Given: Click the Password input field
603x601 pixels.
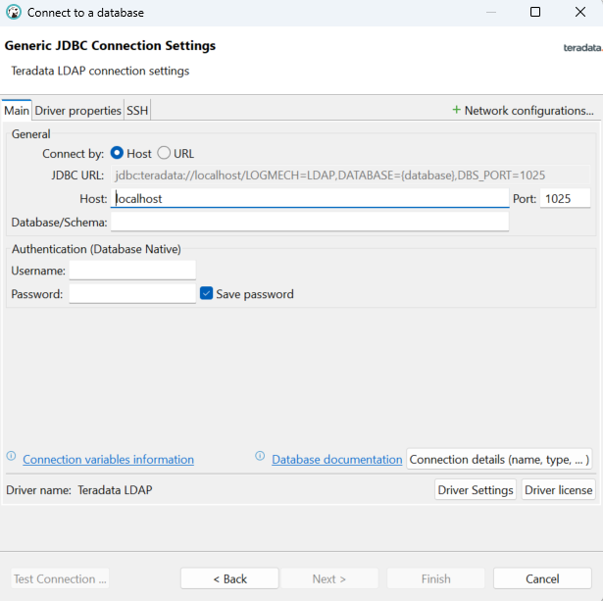Looking at the screenshot, I should [132, 293].
